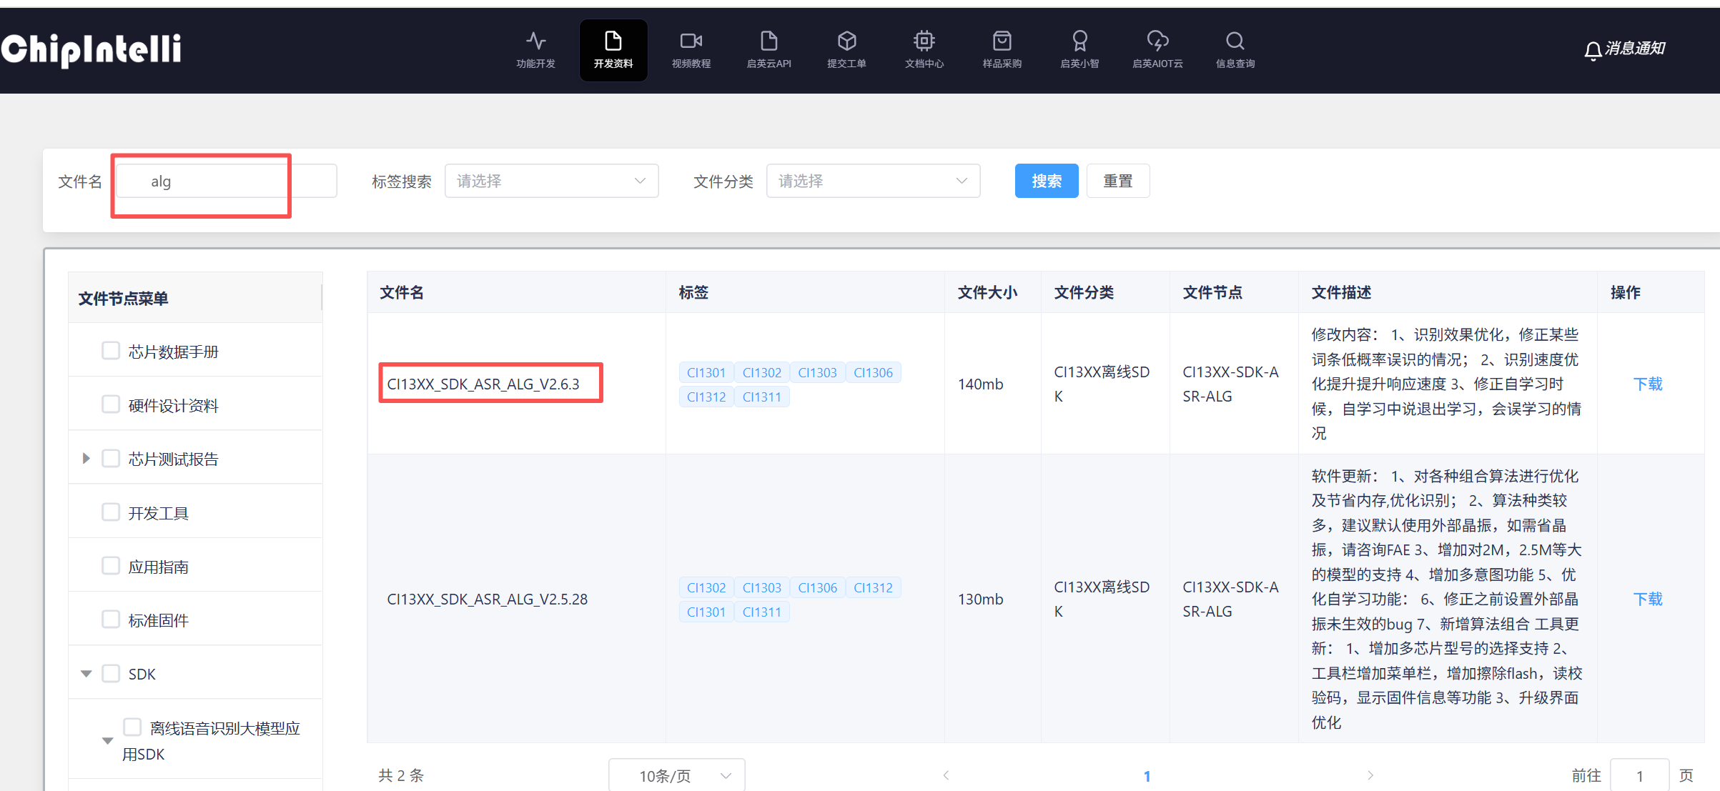Enable the 开发工具 filter checkbox
The height and width of the screenshot is (791, 1720).
coord(111,512)
